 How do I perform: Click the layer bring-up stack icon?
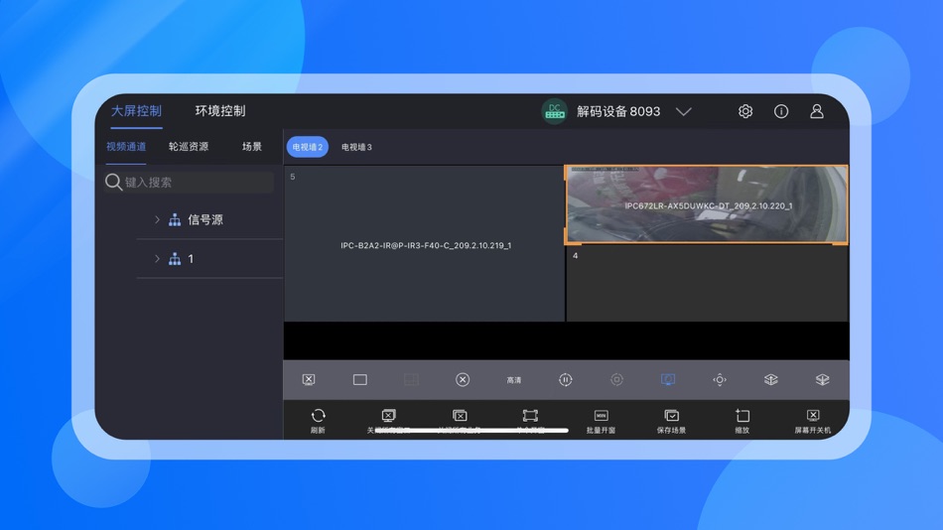[x=771, y=379]
